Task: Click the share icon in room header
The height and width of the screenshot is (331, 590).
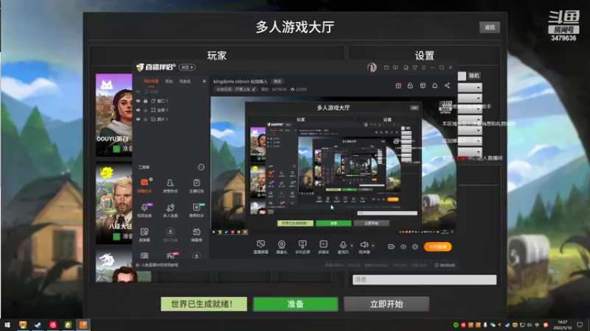Action: point(447,85)
